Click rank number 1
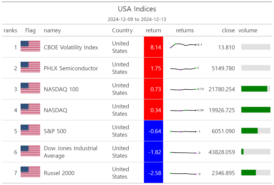Image resolution: width=274 pixels, height=185 pixels. click(16, 47)
